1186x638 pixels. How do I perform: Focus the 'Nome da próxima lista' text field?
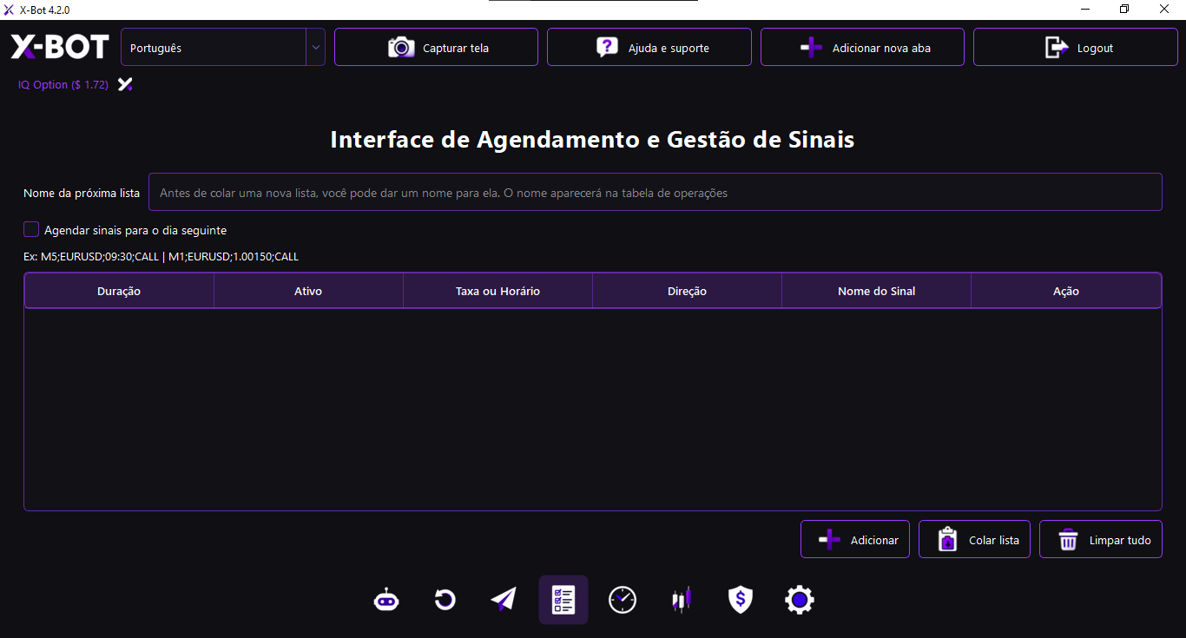(x=655, y=193)
